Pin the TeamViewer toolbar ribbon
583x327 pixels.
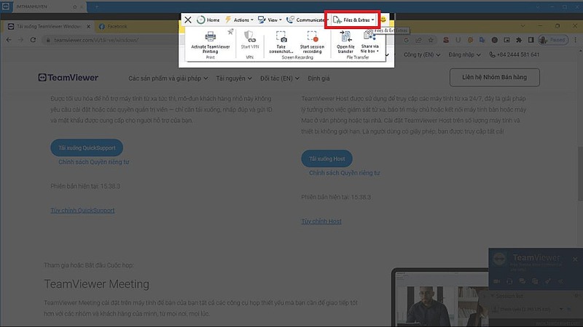pos(231,31)
